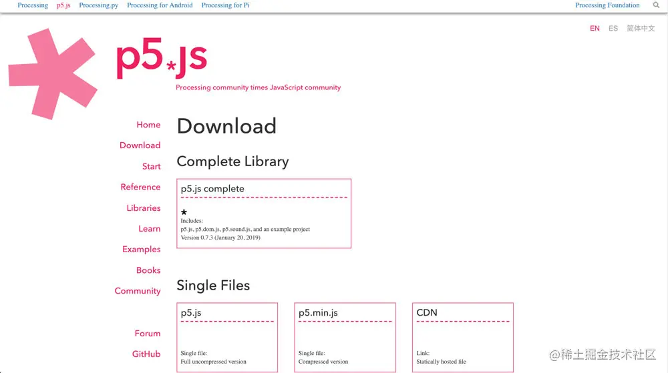Switch language to 简体中文
Screen dimensions: 668x373
coord(641,29)
